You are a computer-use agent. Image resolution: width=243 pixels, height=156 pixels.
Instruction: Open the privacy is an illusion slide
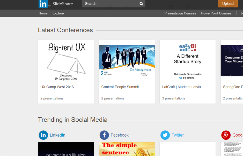click(66, 149)
